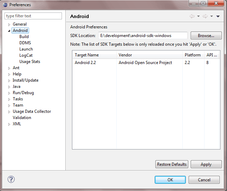Click the Apply button
Screen dimensions: 227x191
coord(206,164)
